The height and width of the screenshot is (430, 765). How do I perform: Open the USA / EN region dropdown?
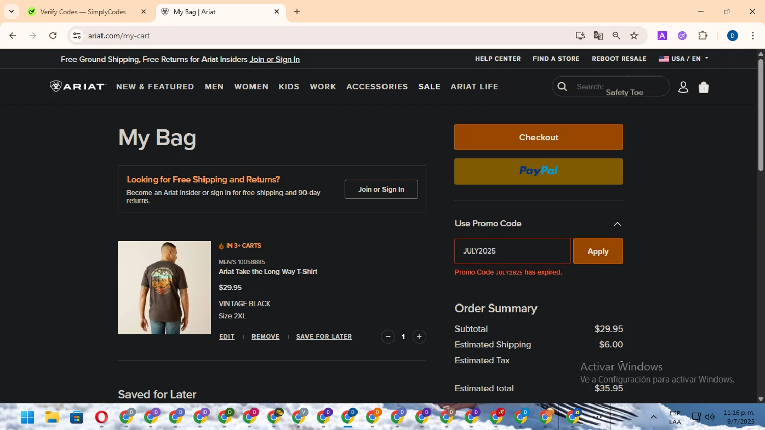click(x=683, y=59)
